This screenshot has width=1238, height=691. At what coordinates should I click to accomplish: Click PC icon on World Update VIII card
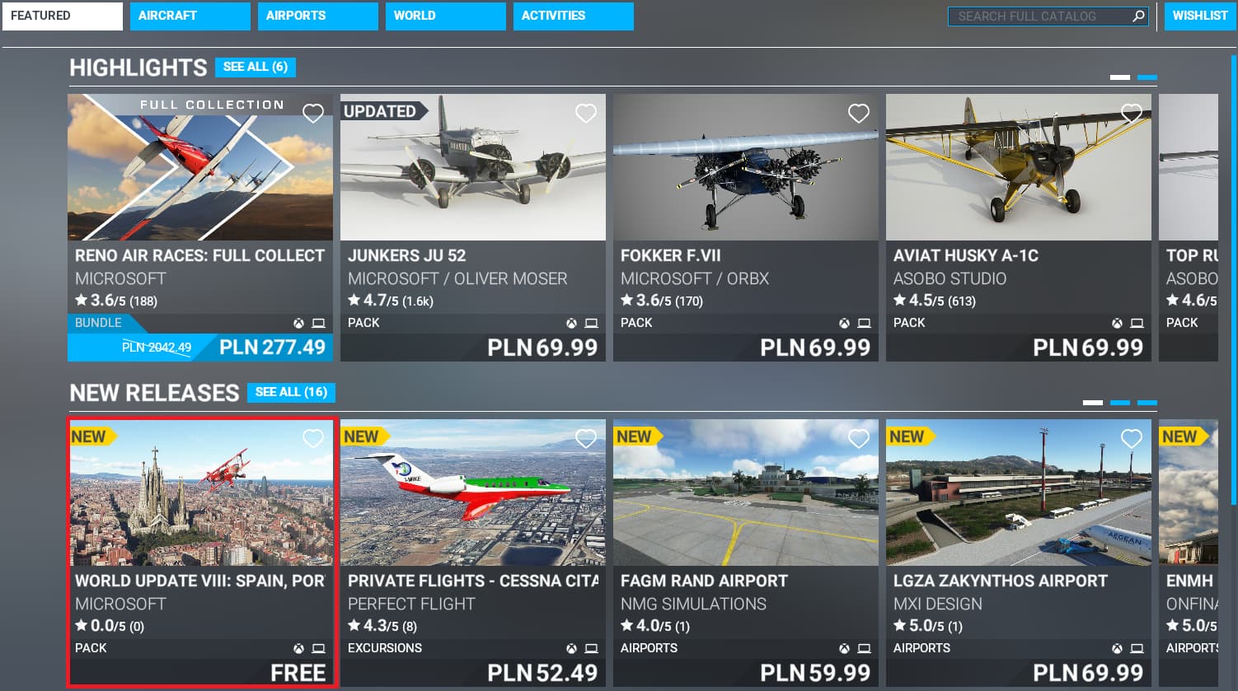(x=318, y=649)
